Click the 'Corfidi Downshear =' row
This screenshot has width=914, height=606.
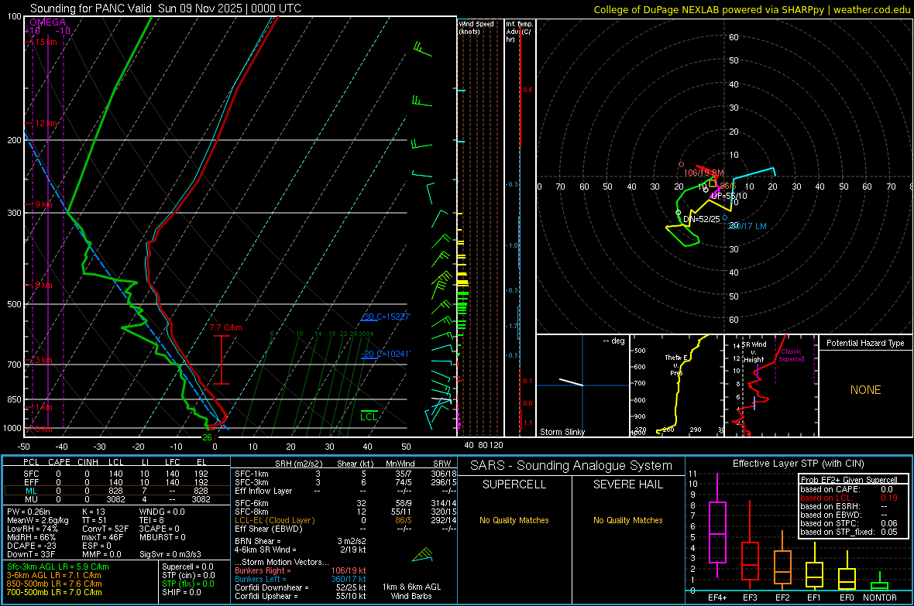(x=301, y=587)
